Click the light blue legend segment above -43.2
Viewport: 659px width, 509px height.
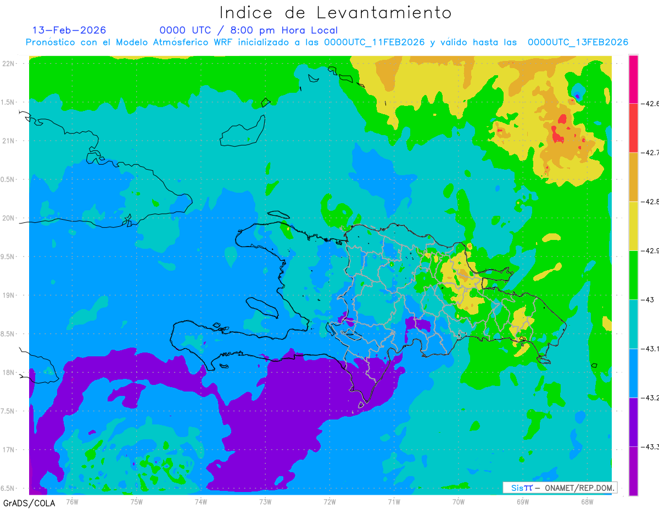(633, 373)
